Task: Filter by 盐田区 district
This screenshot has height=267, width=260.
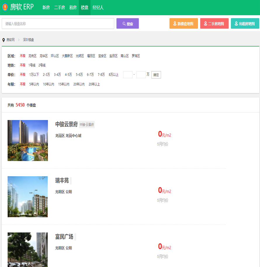Action: (x=114, y=56)
